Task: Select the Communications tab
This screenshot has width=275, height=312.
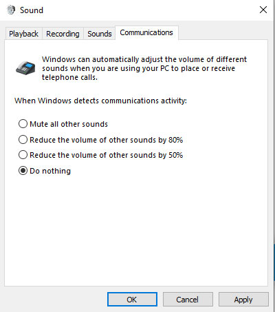Action: pyautogui.click(x=146, y=33)
